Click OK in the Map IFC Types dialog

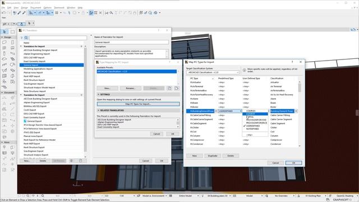click(293, 163)
